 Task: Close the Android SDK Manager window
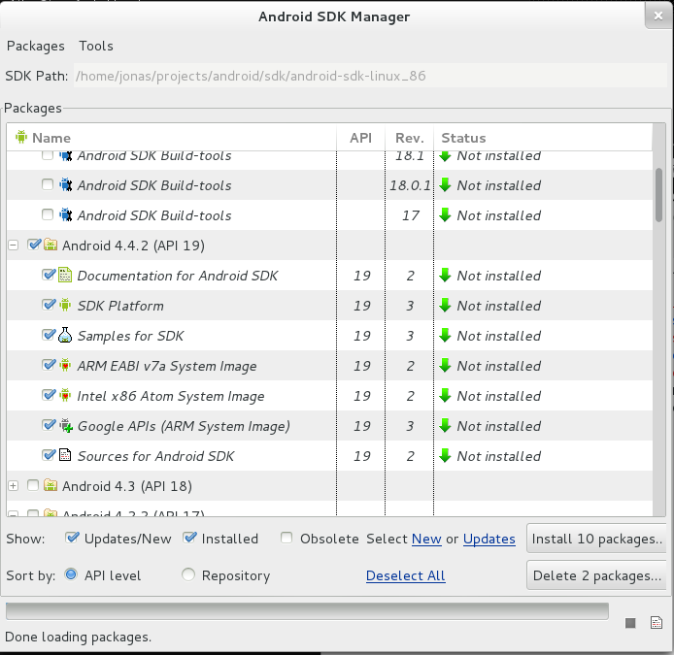click(x=658, y=16)
